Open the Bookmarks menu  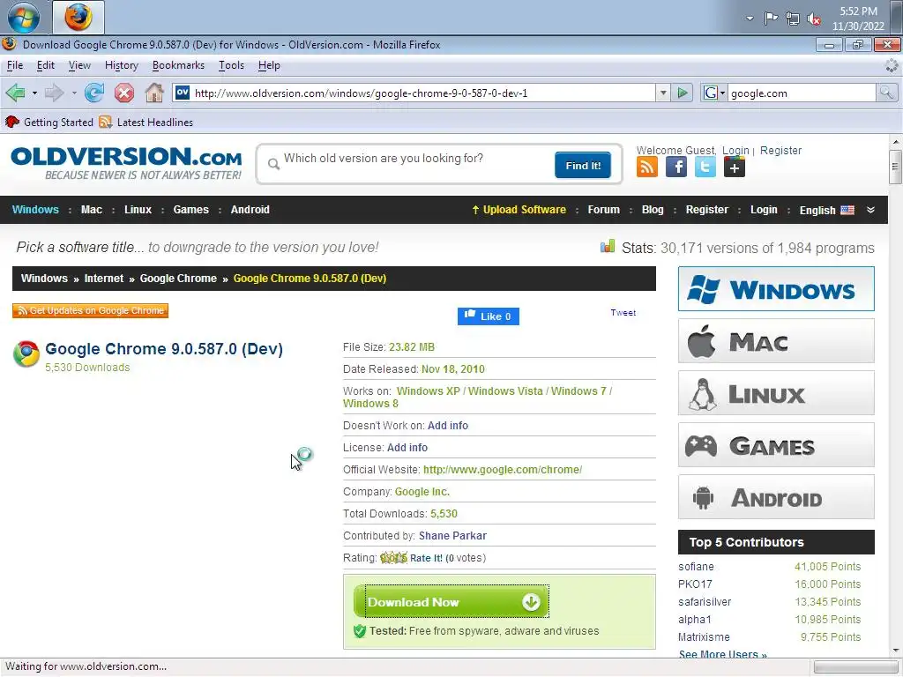(178, 65)
